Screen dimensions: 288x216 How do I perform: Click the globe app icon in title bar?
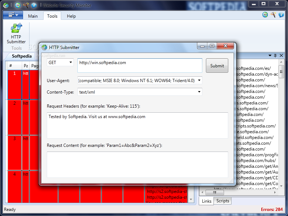pyautogui.click(x=6, y=5)
